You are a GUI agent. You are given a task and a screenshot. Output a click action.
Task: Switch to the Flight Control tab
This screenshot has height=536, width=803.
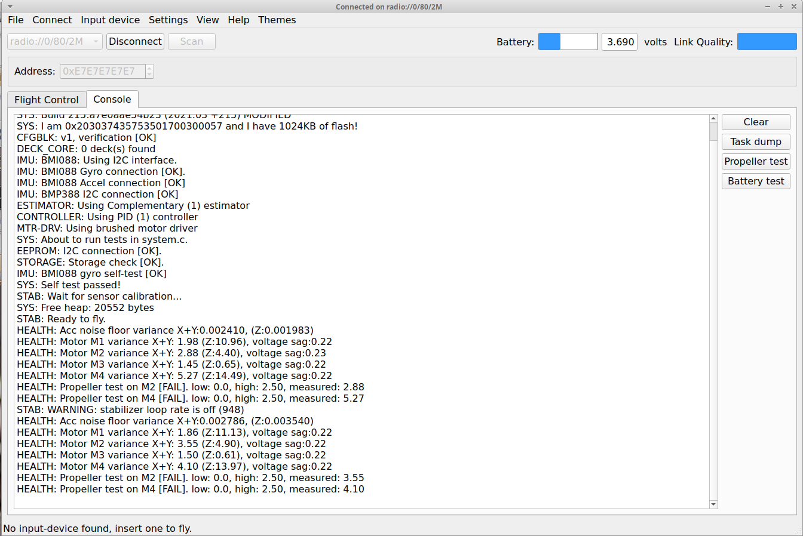point(47,100)
